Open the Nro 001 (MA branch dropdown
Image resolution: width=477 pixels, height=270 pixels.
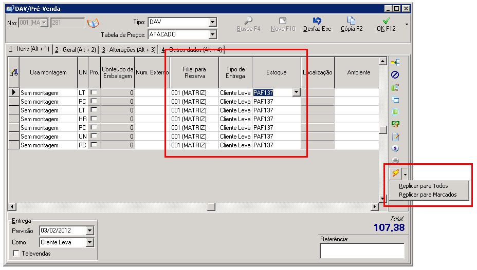click(x=44, y=23)
